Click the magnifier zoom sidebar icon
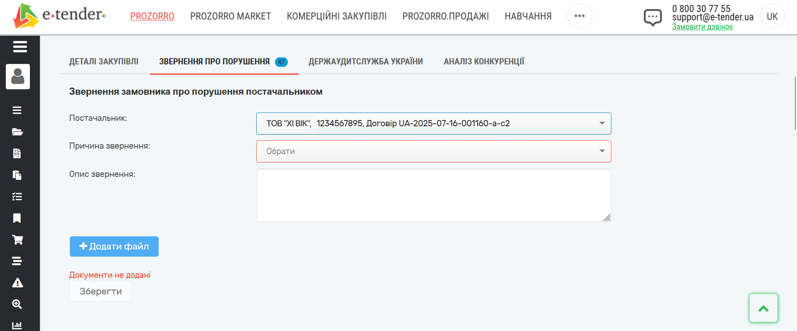This screenshot has width=797, height=331. click(x=17, y=304)
